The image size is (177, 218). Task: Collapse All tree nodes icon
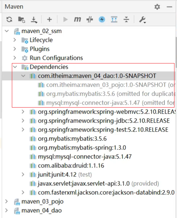[126, 19]
